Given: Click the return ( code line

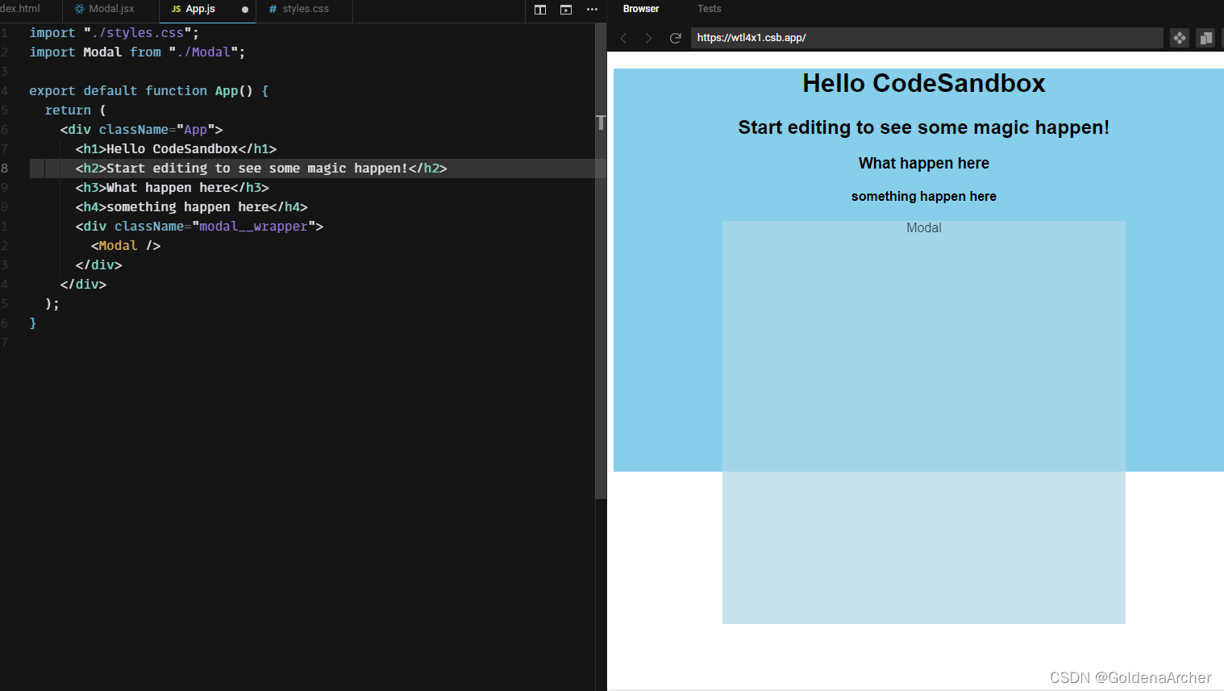Looking at the screenshot, I should point(75,110).
